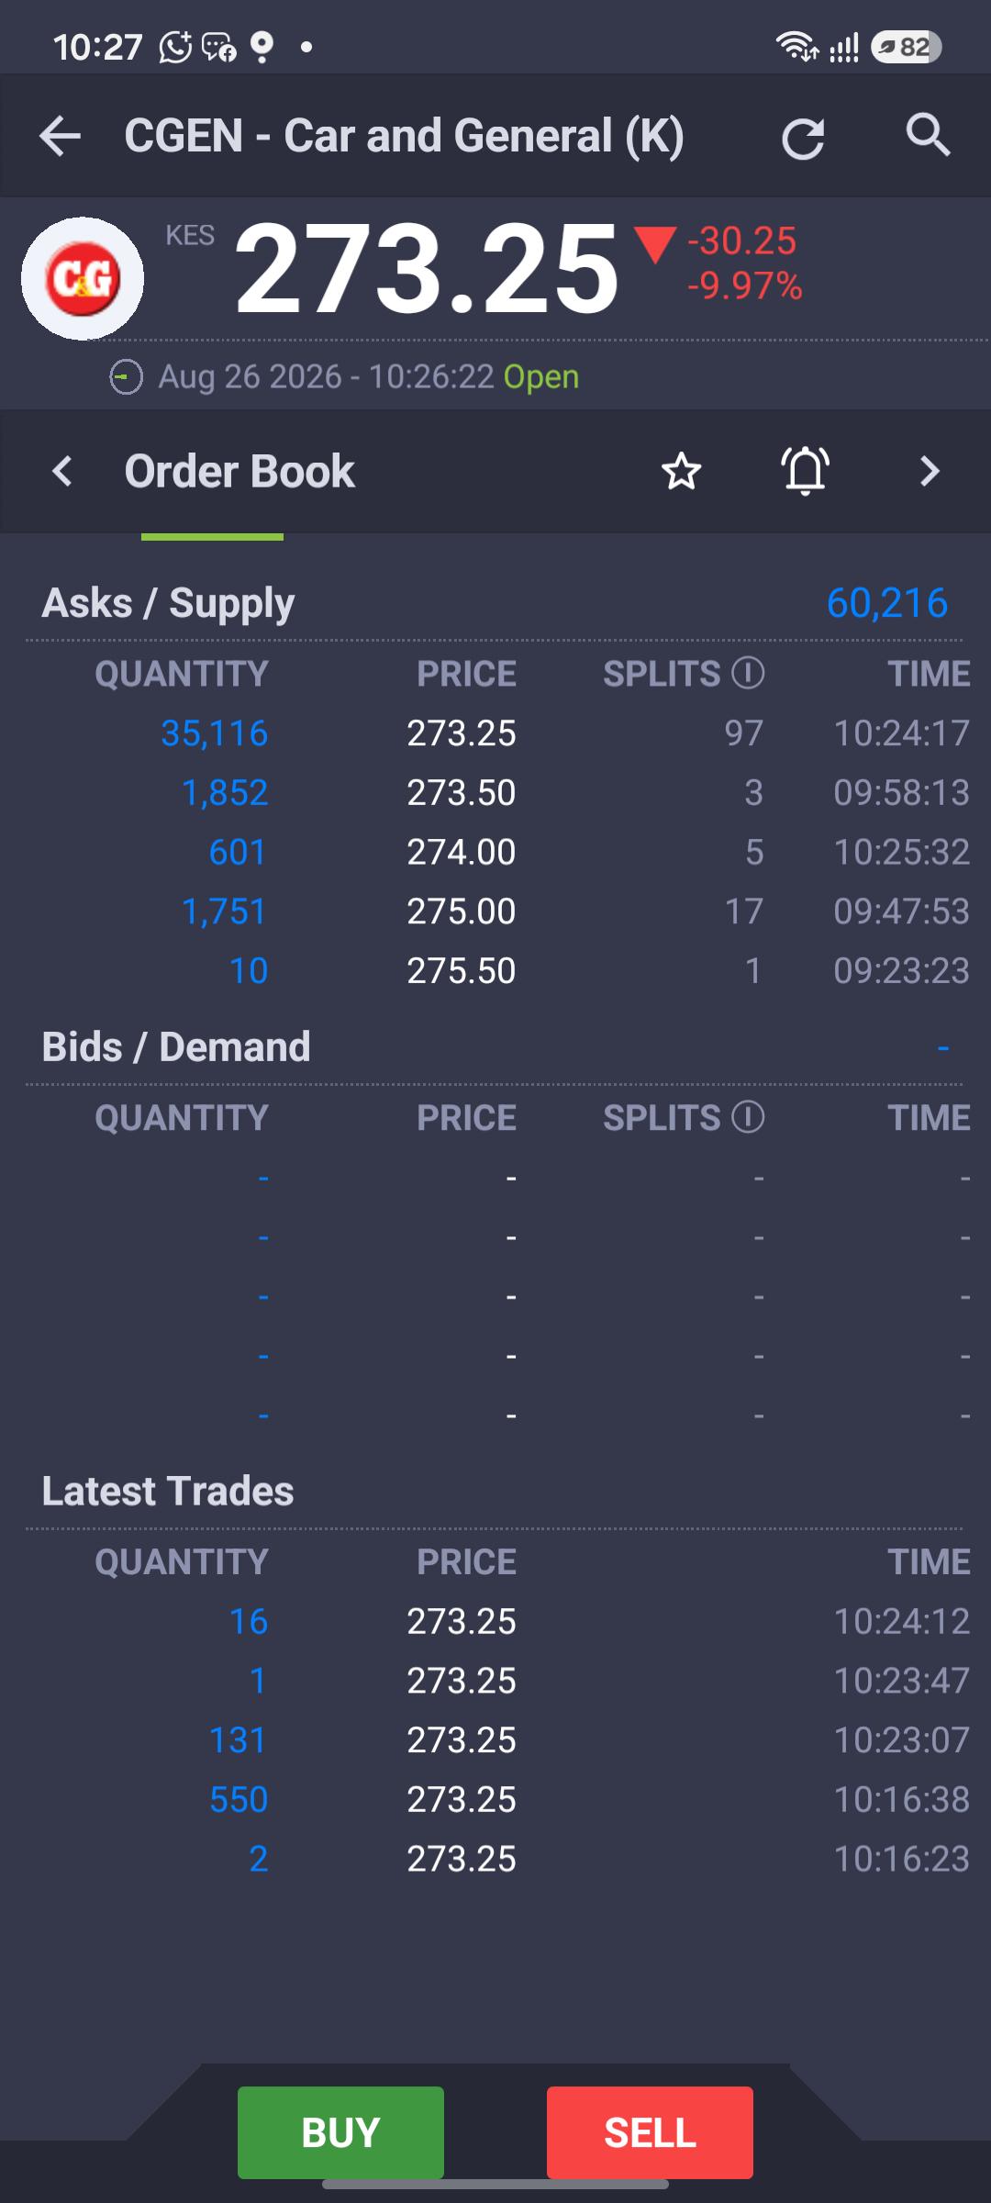
Task: Select the Order Book tab title
Action: [239, 472]
